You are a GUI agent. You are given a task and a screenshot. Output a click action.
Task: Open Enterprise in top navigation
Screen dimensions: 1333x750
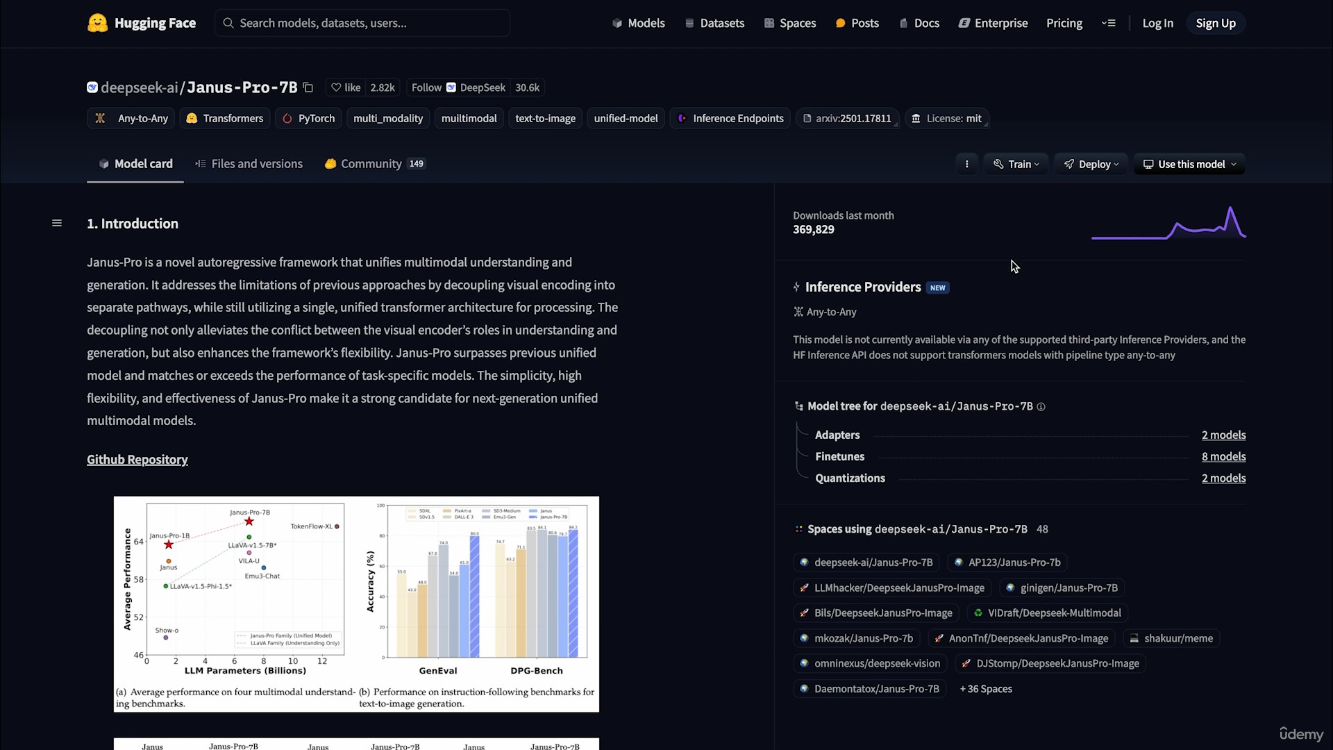(993, 23)
